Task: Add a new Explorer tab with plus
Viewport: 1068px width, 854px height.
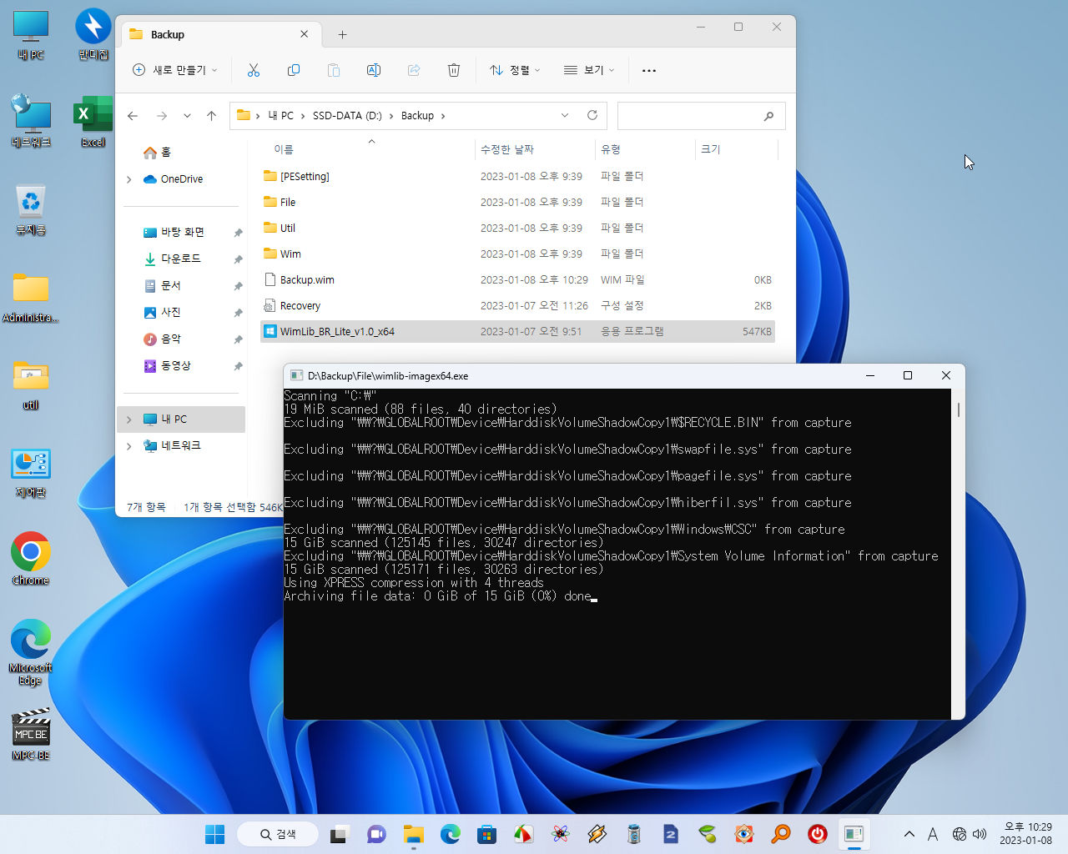Action: click(342, 34)
